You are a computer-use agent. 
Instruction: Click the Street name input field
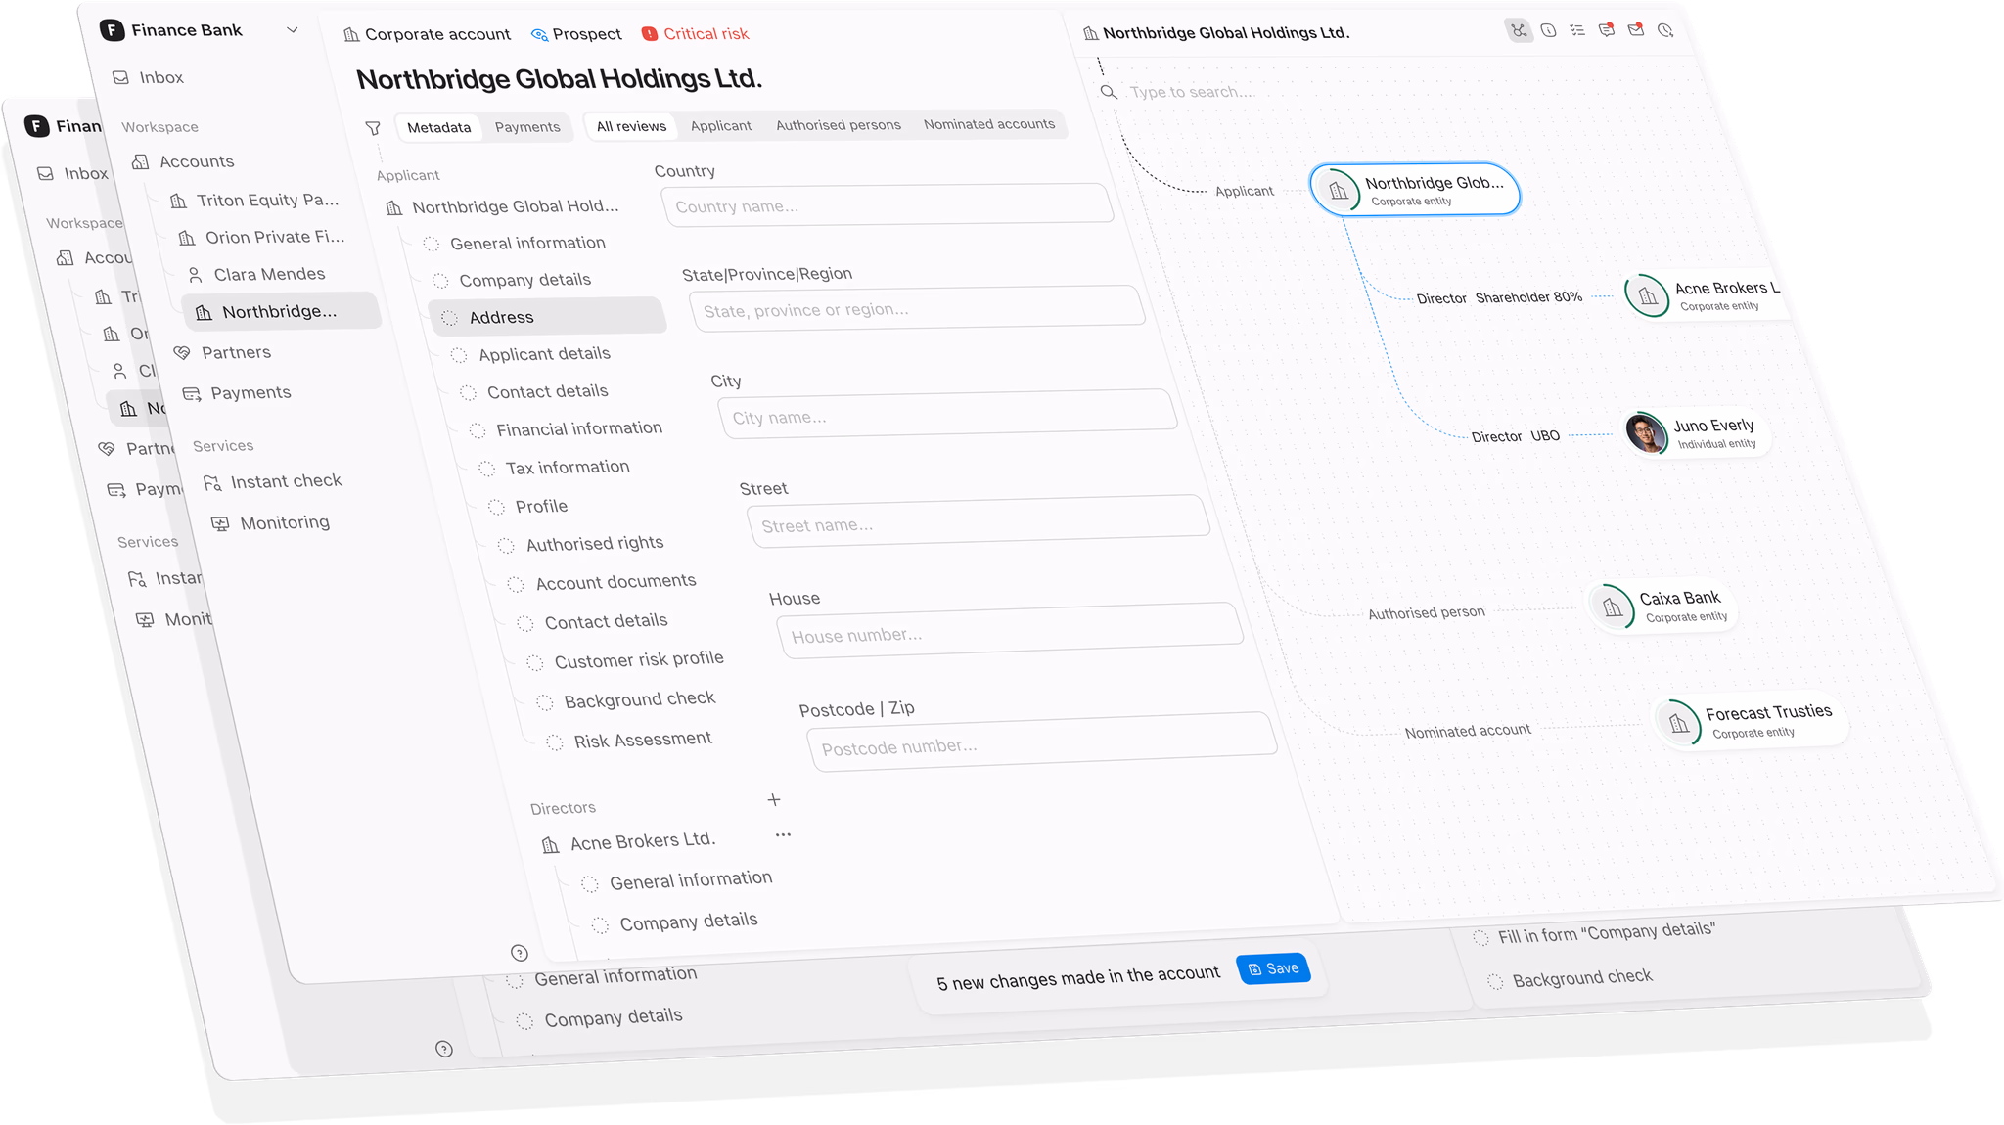pos(979,521)
